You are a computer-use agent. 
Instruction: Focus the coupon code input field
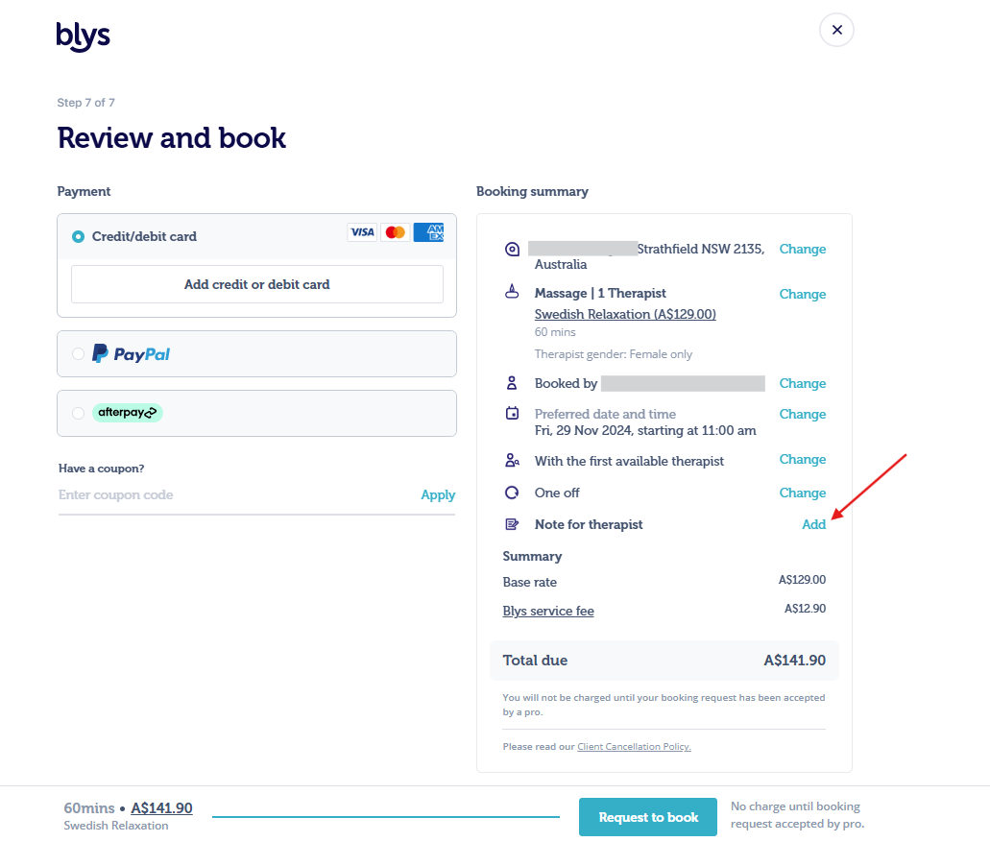point(233,494)
